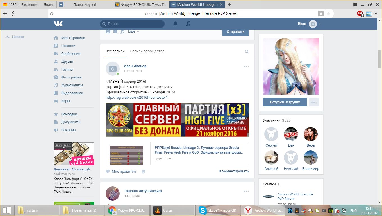Attach a photo with the camera icon

(x=108, y=32)
